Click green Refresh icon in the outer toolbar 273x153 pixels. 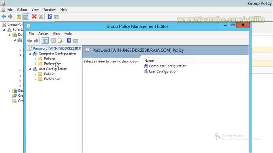click(41, 17)
